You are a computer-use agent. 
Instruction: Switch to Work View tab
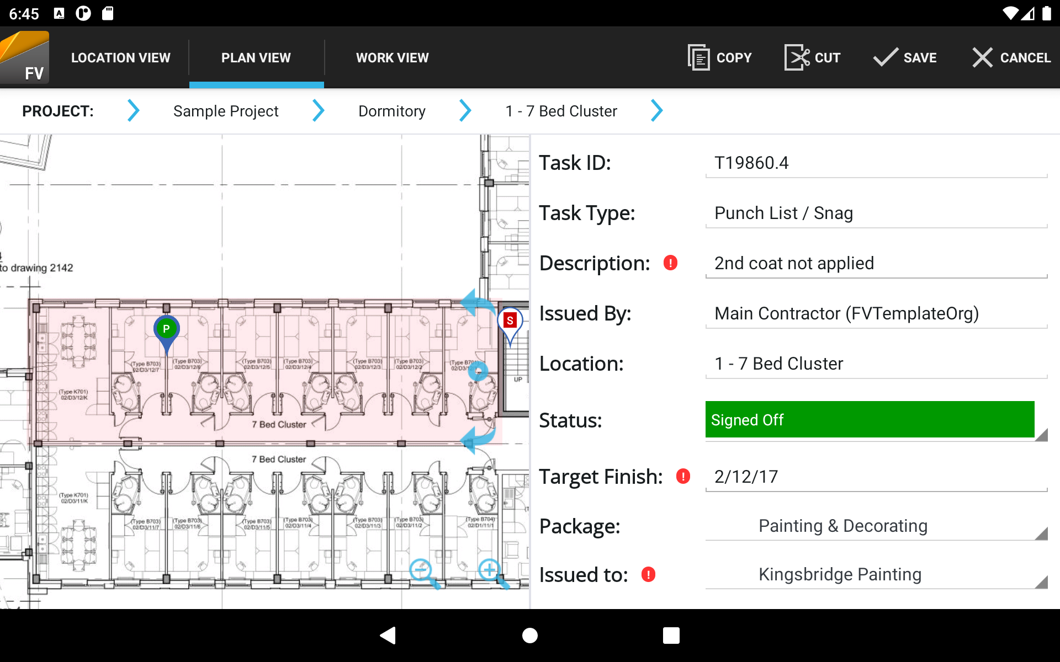[392, 58]
